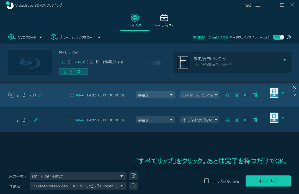
Task: Click the ムービー 200 main movie text
Action: [x=92, y=62]
